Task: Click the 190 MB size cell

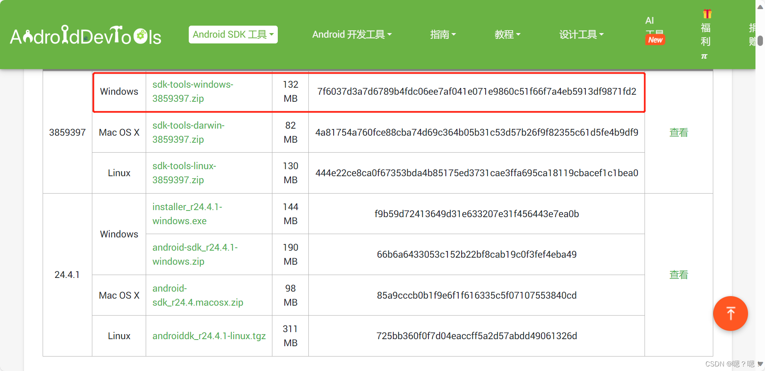Action: [x=291, y=254]
